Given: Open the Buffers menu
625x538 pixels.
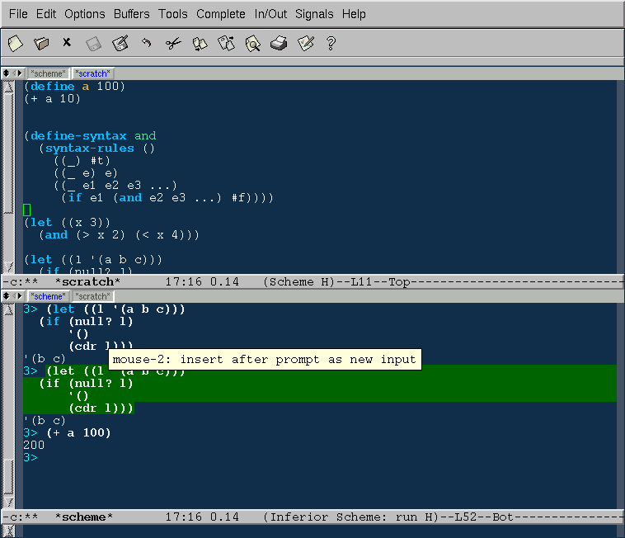Looking at the screenshot, I should point(132,14).
